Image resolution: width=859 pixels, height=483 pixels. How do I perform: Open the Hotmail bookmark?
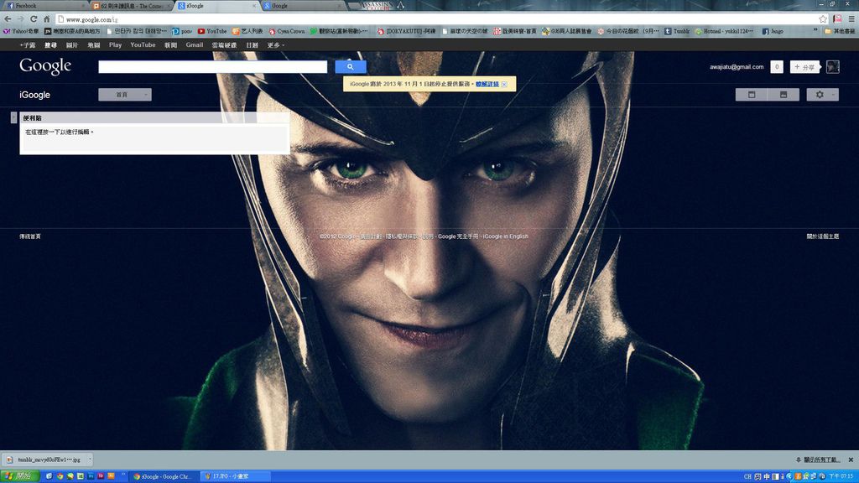[724, 31]
